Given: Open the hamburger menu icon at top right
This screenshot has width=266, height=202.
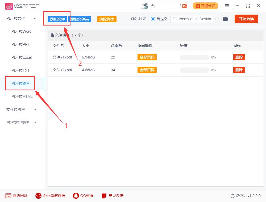Looking at the screenshot, I should 227,6.
